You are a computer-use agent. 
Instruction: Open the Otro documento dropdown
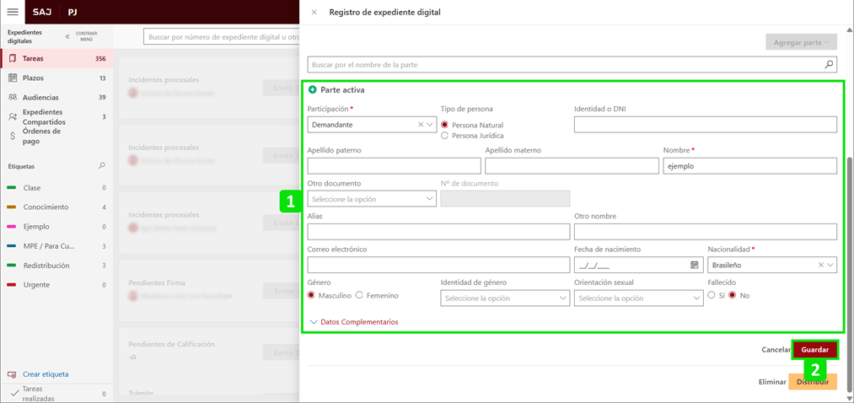click(372, 199)
